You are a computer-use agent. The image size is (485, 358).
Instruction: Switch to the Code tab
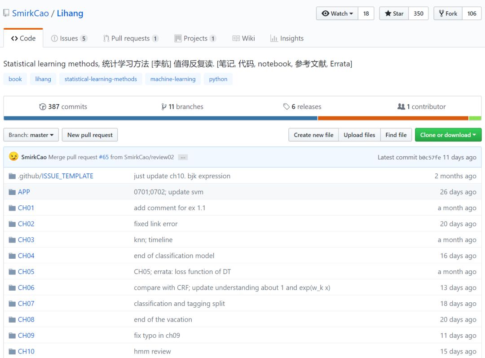(23, 38)
